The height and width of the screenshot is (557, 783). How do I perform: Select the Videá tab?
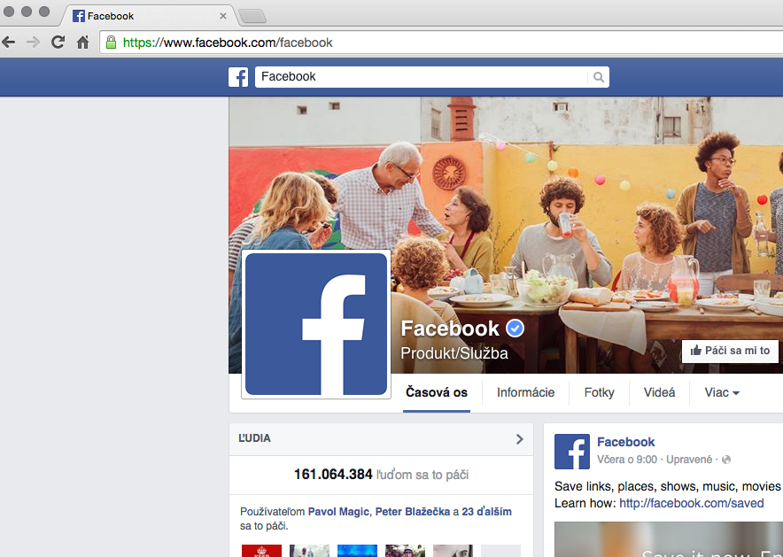659,392
